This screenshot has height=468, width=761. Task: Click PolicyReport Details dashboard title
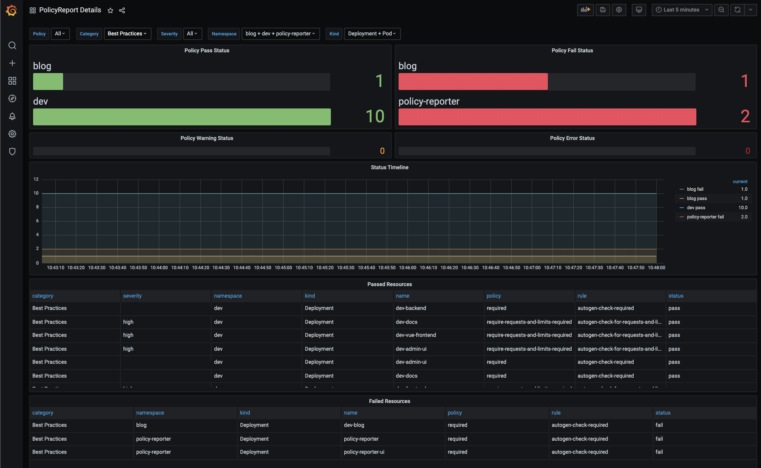click(70, 10)
